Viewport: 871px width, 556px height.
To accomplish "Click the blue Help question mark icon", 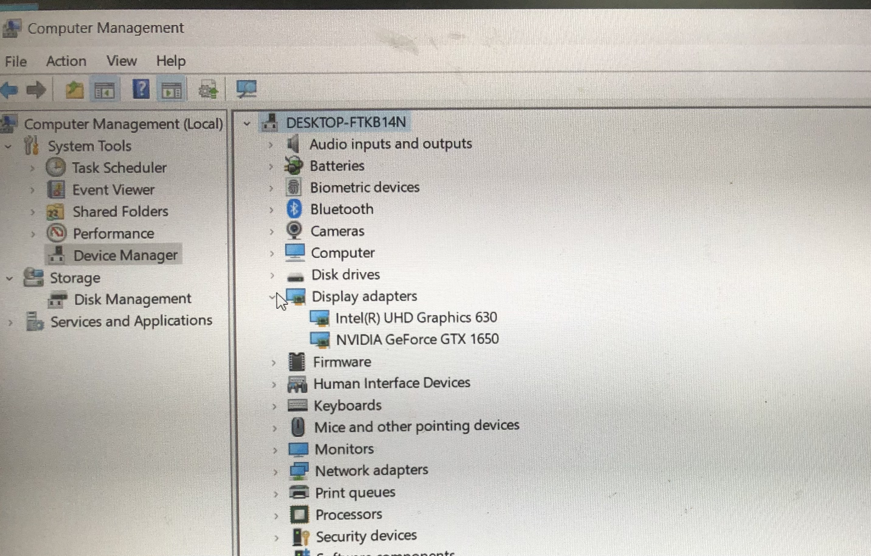I will 141,89.
